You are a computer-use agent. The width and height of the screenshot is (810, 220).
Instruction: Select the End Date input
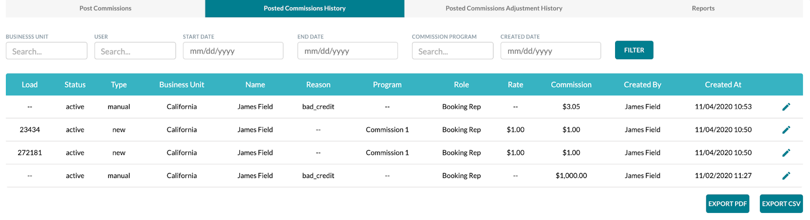pos(347,51)
